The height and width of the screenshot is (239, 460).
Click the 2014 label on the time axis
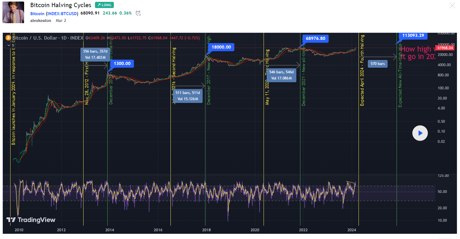pyautogui.click(x=110, y=230)
